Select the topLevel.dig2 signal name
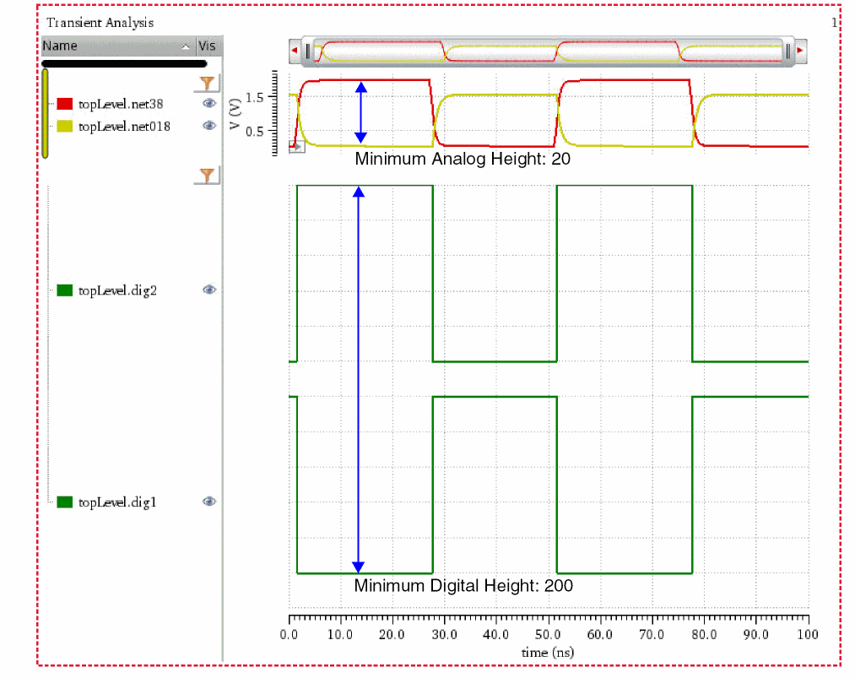The image size is (855, 678). point(117,290)
